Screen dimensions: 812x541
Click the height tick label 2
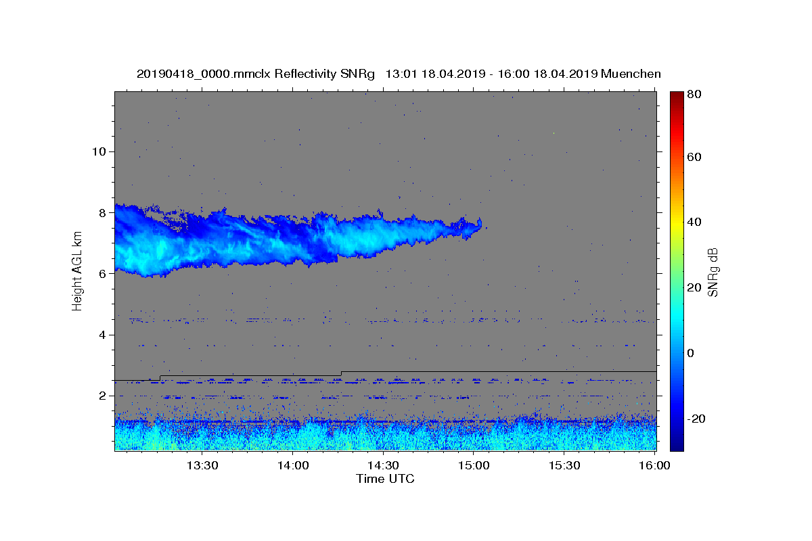tap(101, 396)
